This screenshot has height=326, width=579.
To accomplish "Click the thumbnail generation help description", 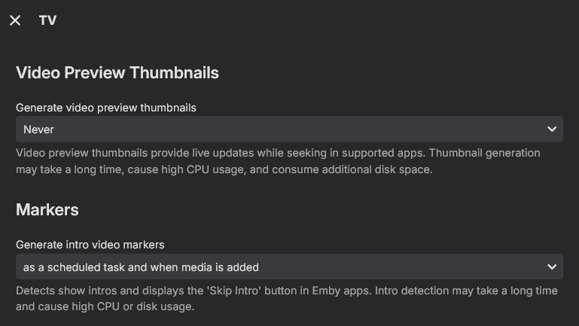I will (x=278, y=161).
